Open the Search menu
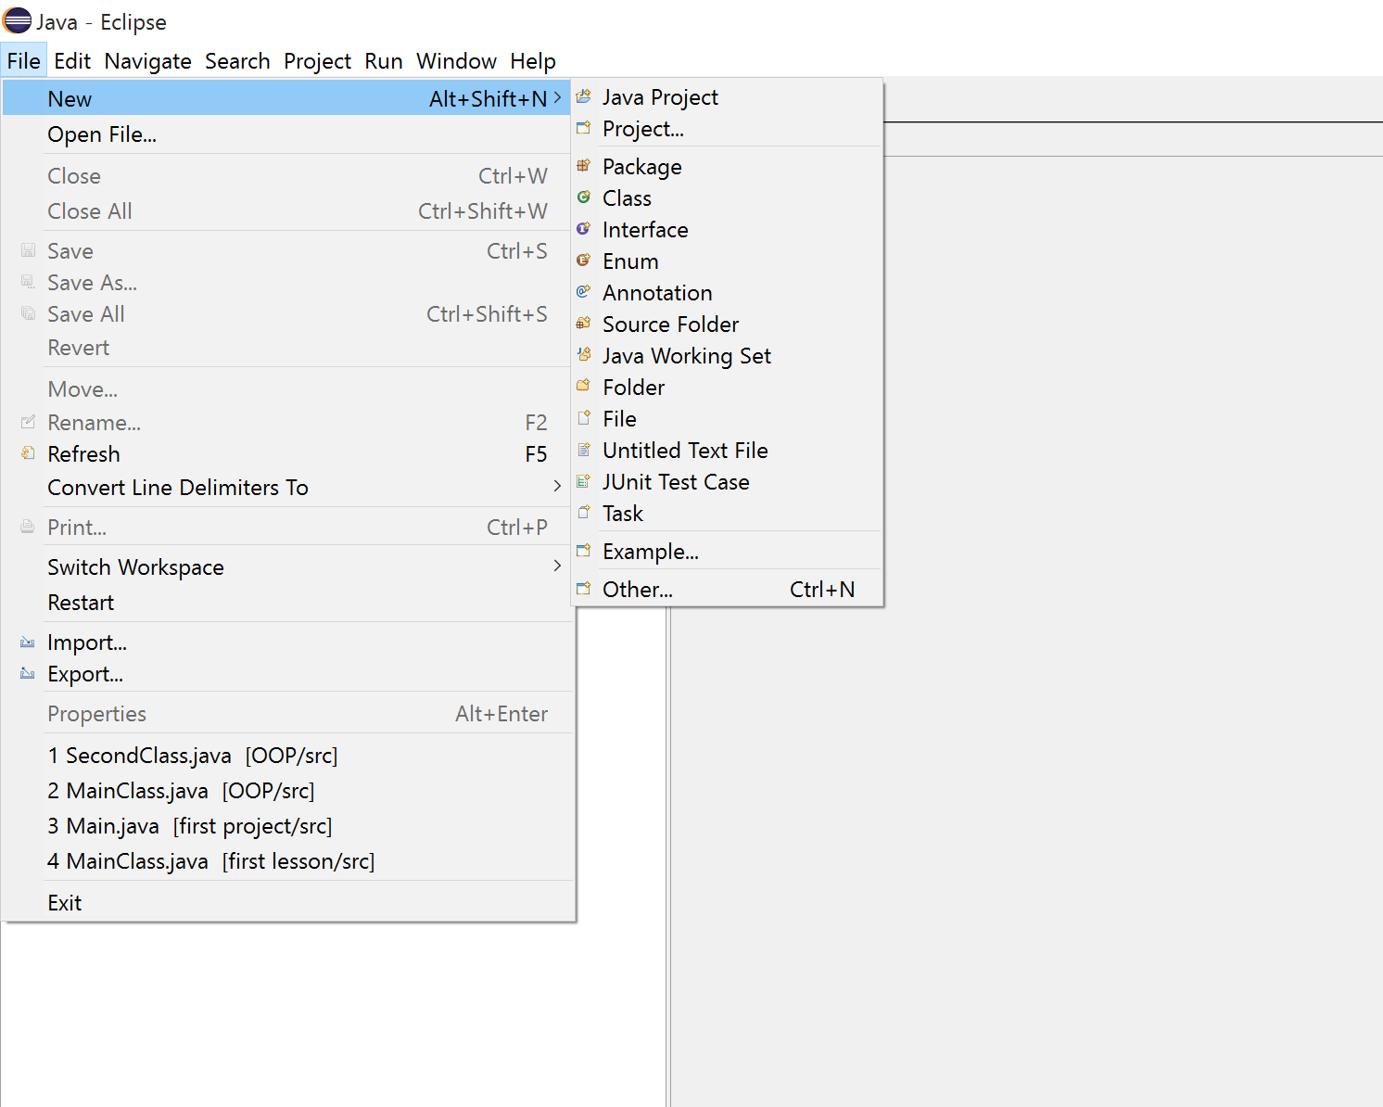This screenshot has width=1383, height=1107. [237, 61]
